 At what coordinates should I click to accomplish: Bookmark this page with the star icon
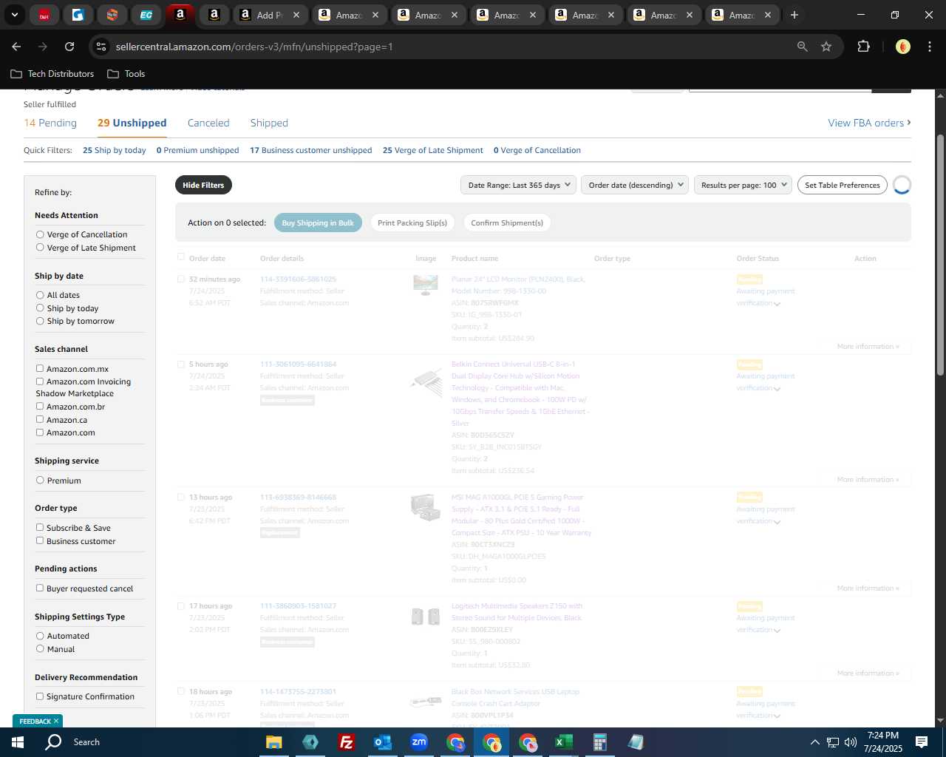coord(826,47)
